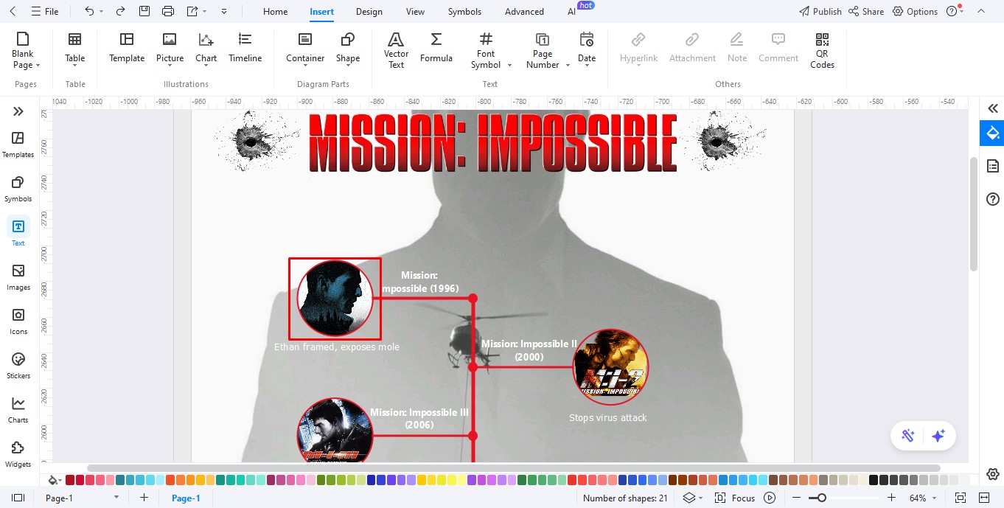The height and width of the screenshot is (508, 1004).
Task: Open the Template insert tool
Action: pyautogui.click(x=127, y=48)
